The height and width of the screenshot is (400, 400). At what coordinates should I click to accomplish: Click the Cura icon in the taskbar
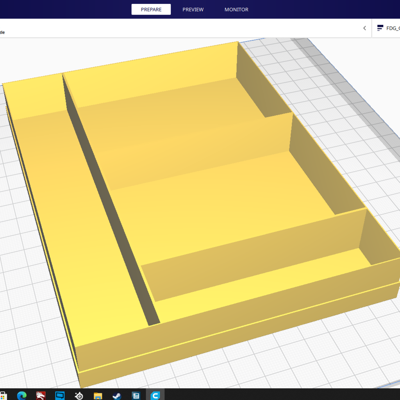(x=155, y=395)
